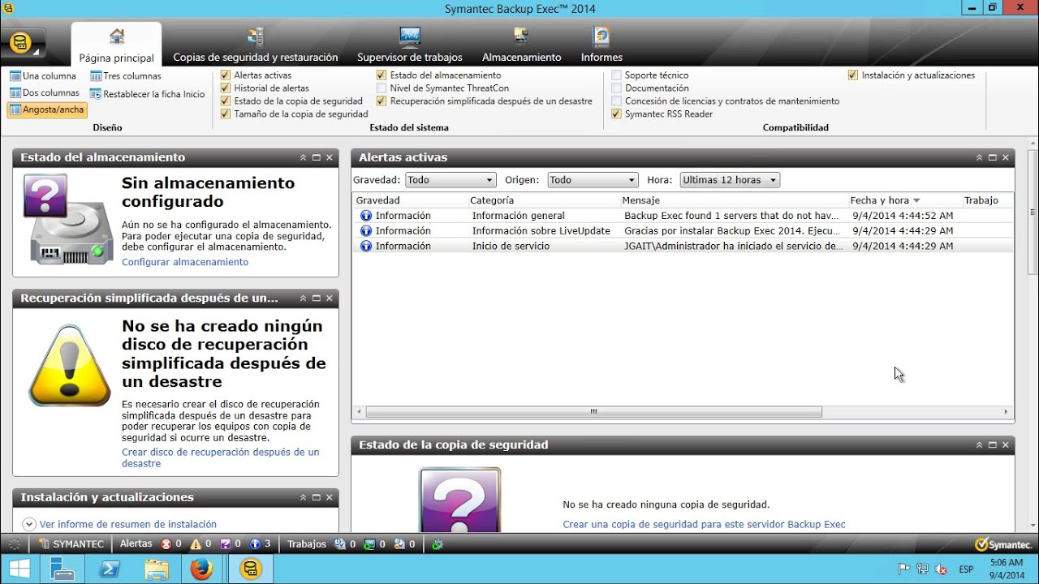Switch to Copias de seguridad y restauración tab
1039x584 pixels.
(256, 45)
